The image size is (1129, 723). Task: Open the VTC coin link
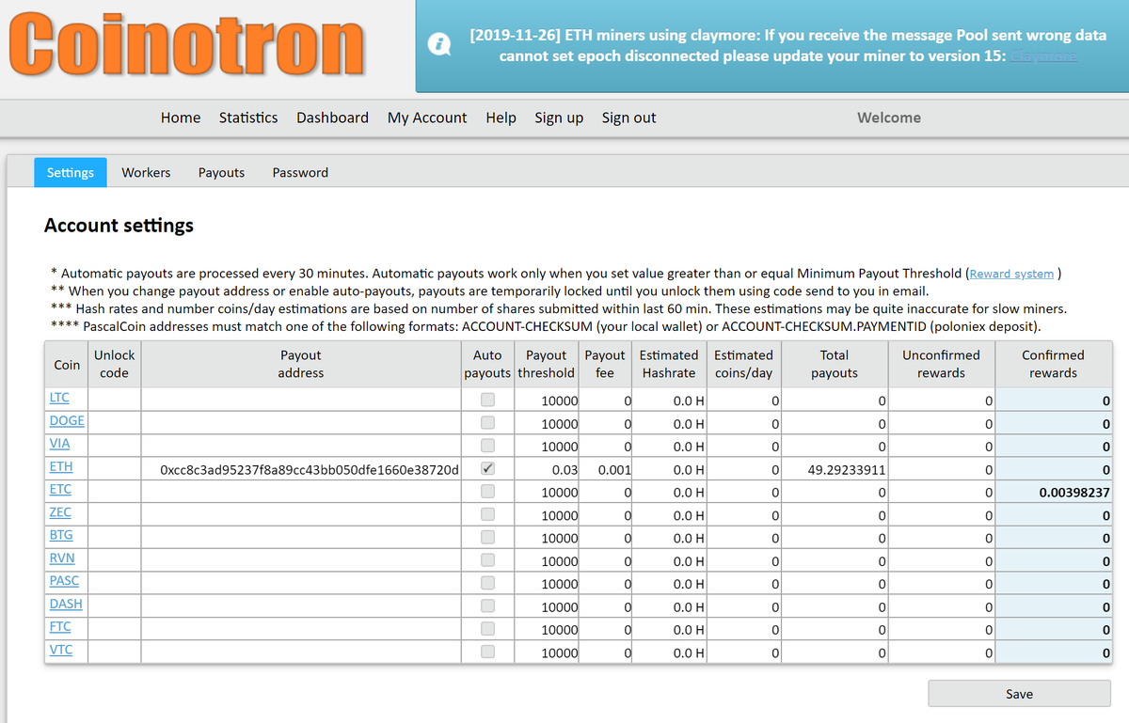[60, 649]
